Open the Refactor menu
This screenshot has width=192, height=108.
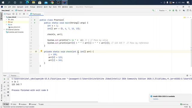(40, 7)
